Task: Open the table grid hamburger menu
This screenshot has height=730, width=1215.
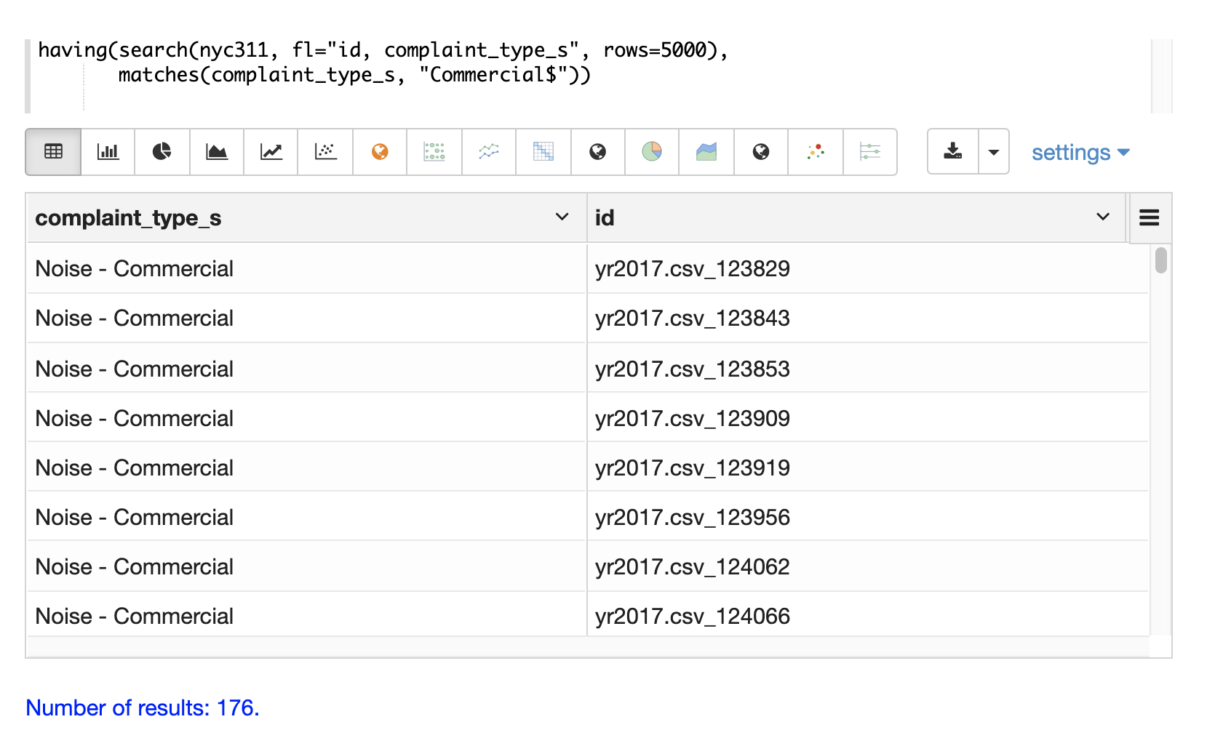Action: click(1149, 217)
